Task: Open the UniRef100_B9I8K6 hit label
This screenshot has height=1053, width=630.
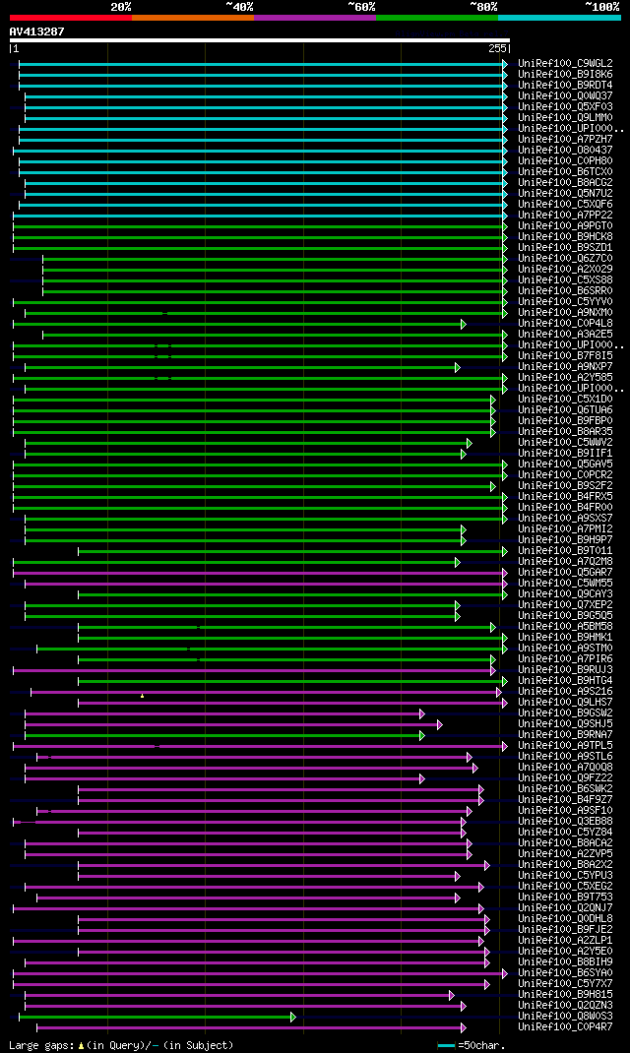Action: tap(565, 75)
